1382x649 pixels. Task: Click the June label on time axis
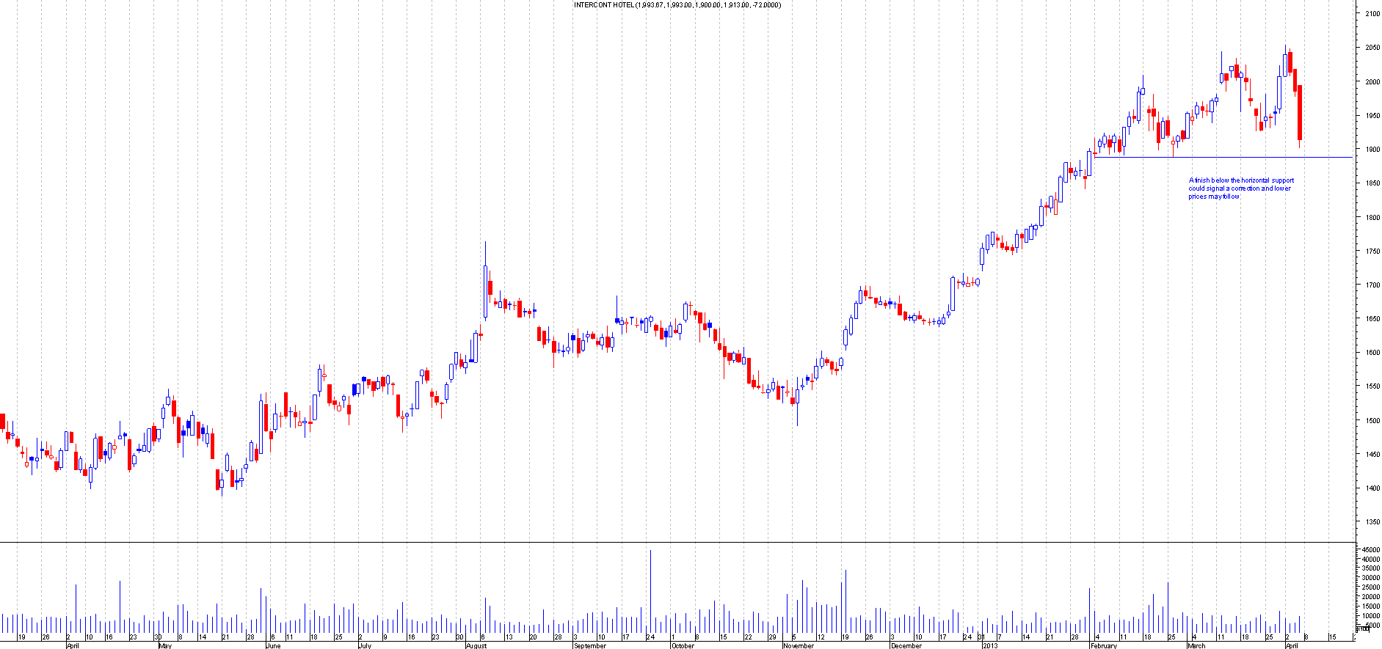click(273, 645)
